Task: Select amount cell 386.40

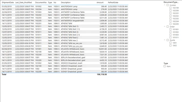Action: click(x=104, y=6)
